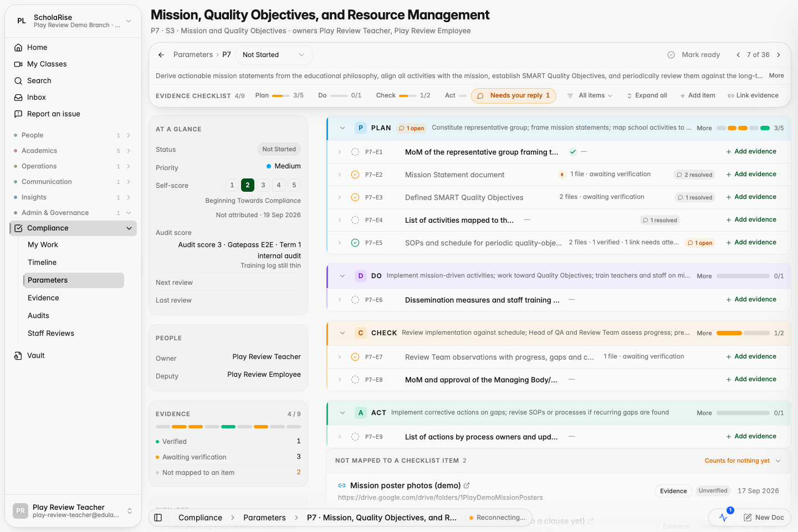Collapse the CHECK section chevron

point(342,333)
